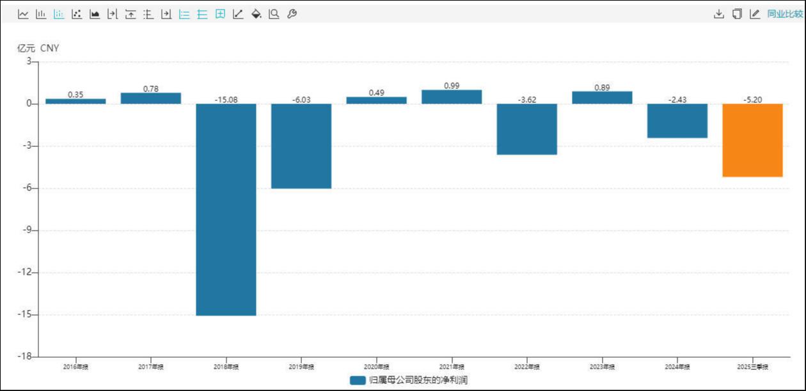
Task: Open the magnifier zoom chart tool
Action: (274, 14)
